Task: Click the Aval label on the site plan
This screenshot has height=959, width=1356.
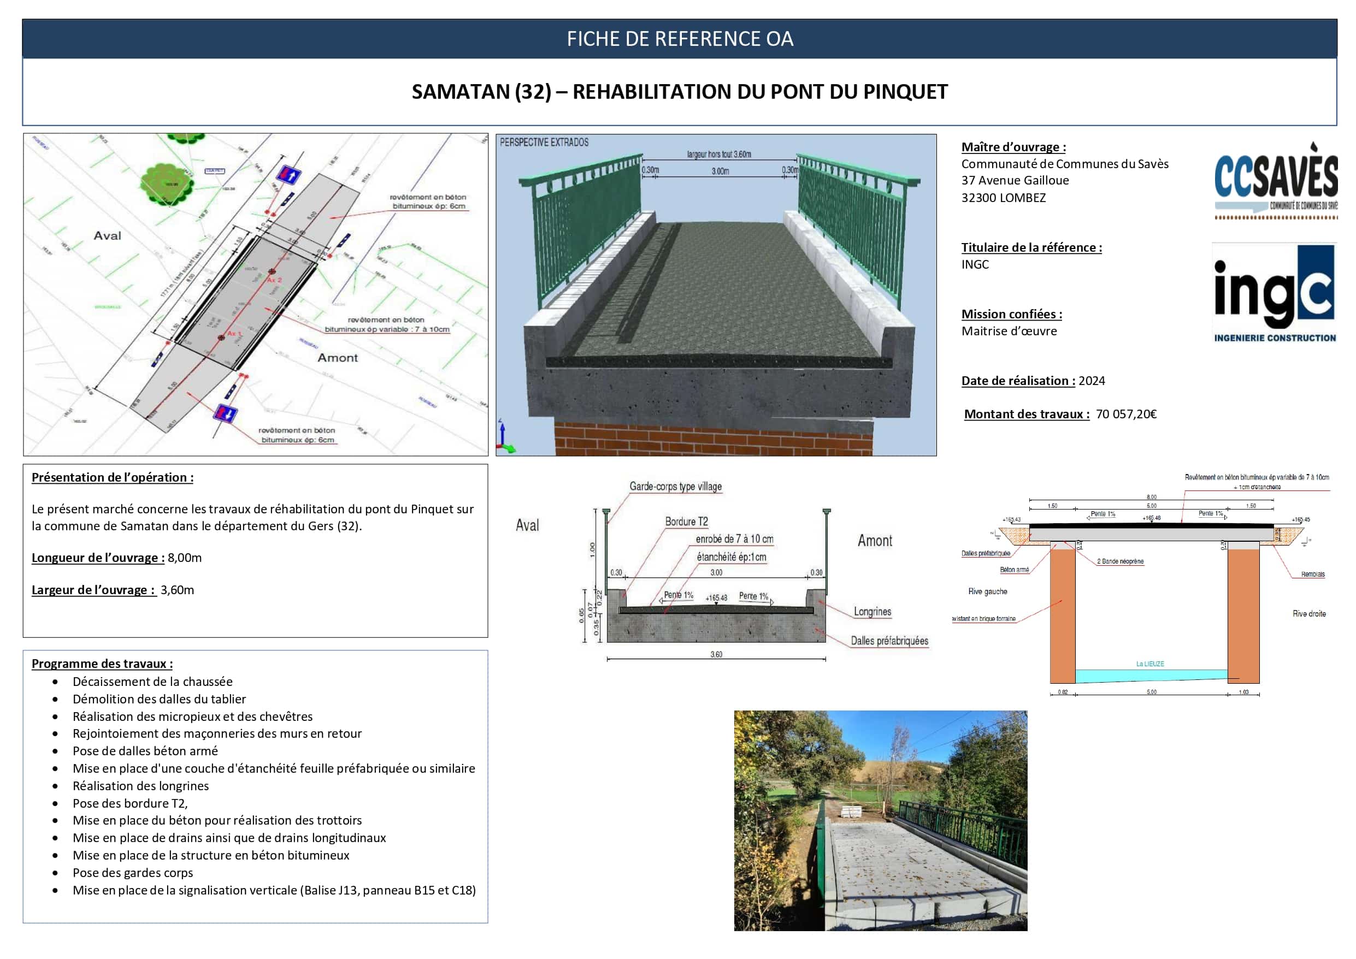Action: 107,235
